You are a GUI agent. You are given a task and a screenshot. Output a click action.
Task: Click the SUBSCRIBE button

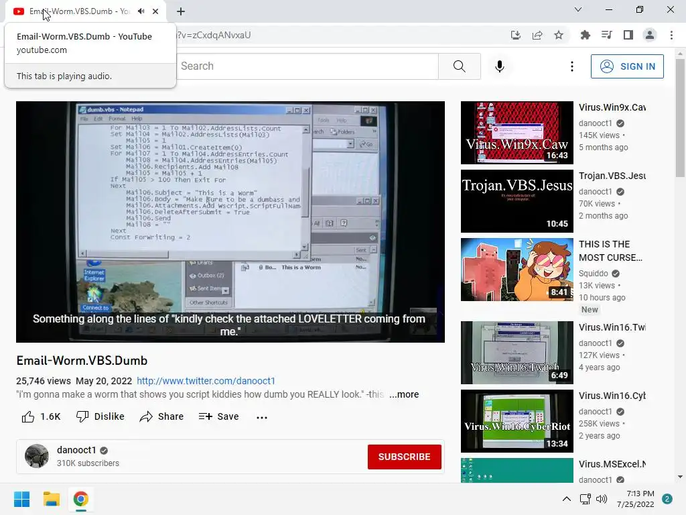[x=404, y=457]
